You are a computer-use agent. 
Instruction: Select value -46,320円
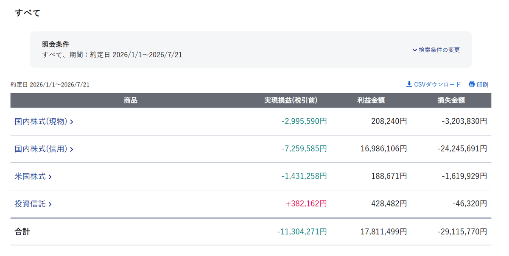tap(470, 203)
